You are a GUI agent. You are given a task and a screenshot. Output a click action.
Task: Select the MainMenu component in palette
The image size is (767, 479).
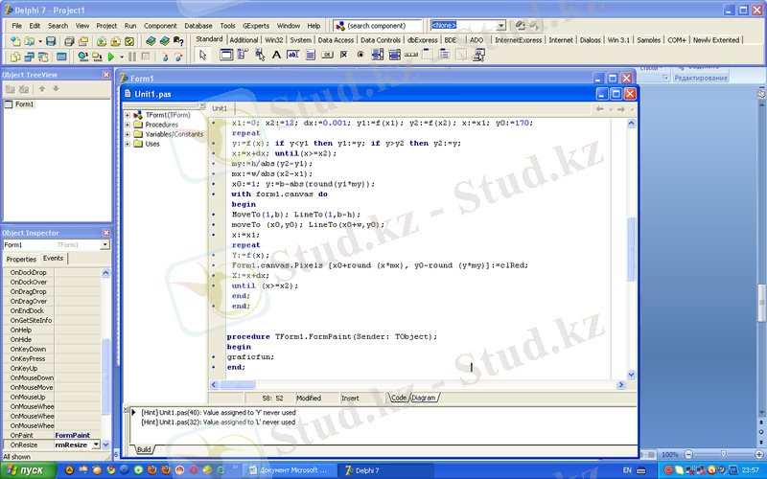[x=244, y=56]
